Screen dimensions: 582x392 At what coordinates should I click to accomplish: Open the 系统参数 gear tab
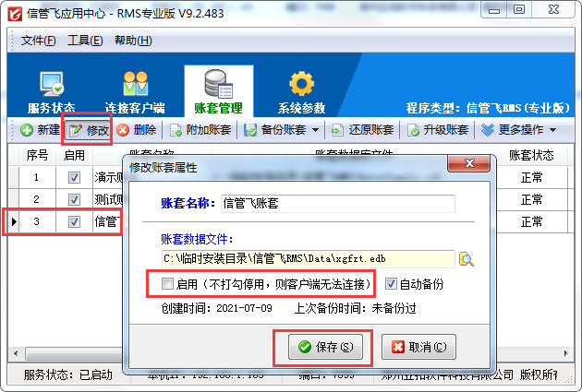pos(301,92)
